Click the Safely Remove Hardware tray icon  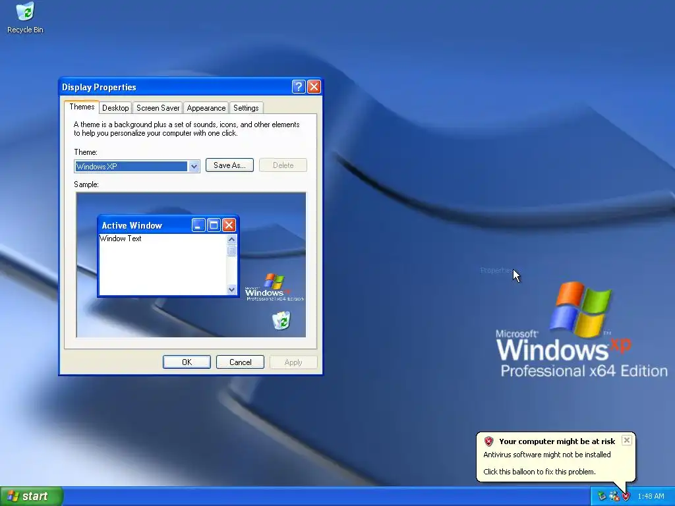pos(602,497)
